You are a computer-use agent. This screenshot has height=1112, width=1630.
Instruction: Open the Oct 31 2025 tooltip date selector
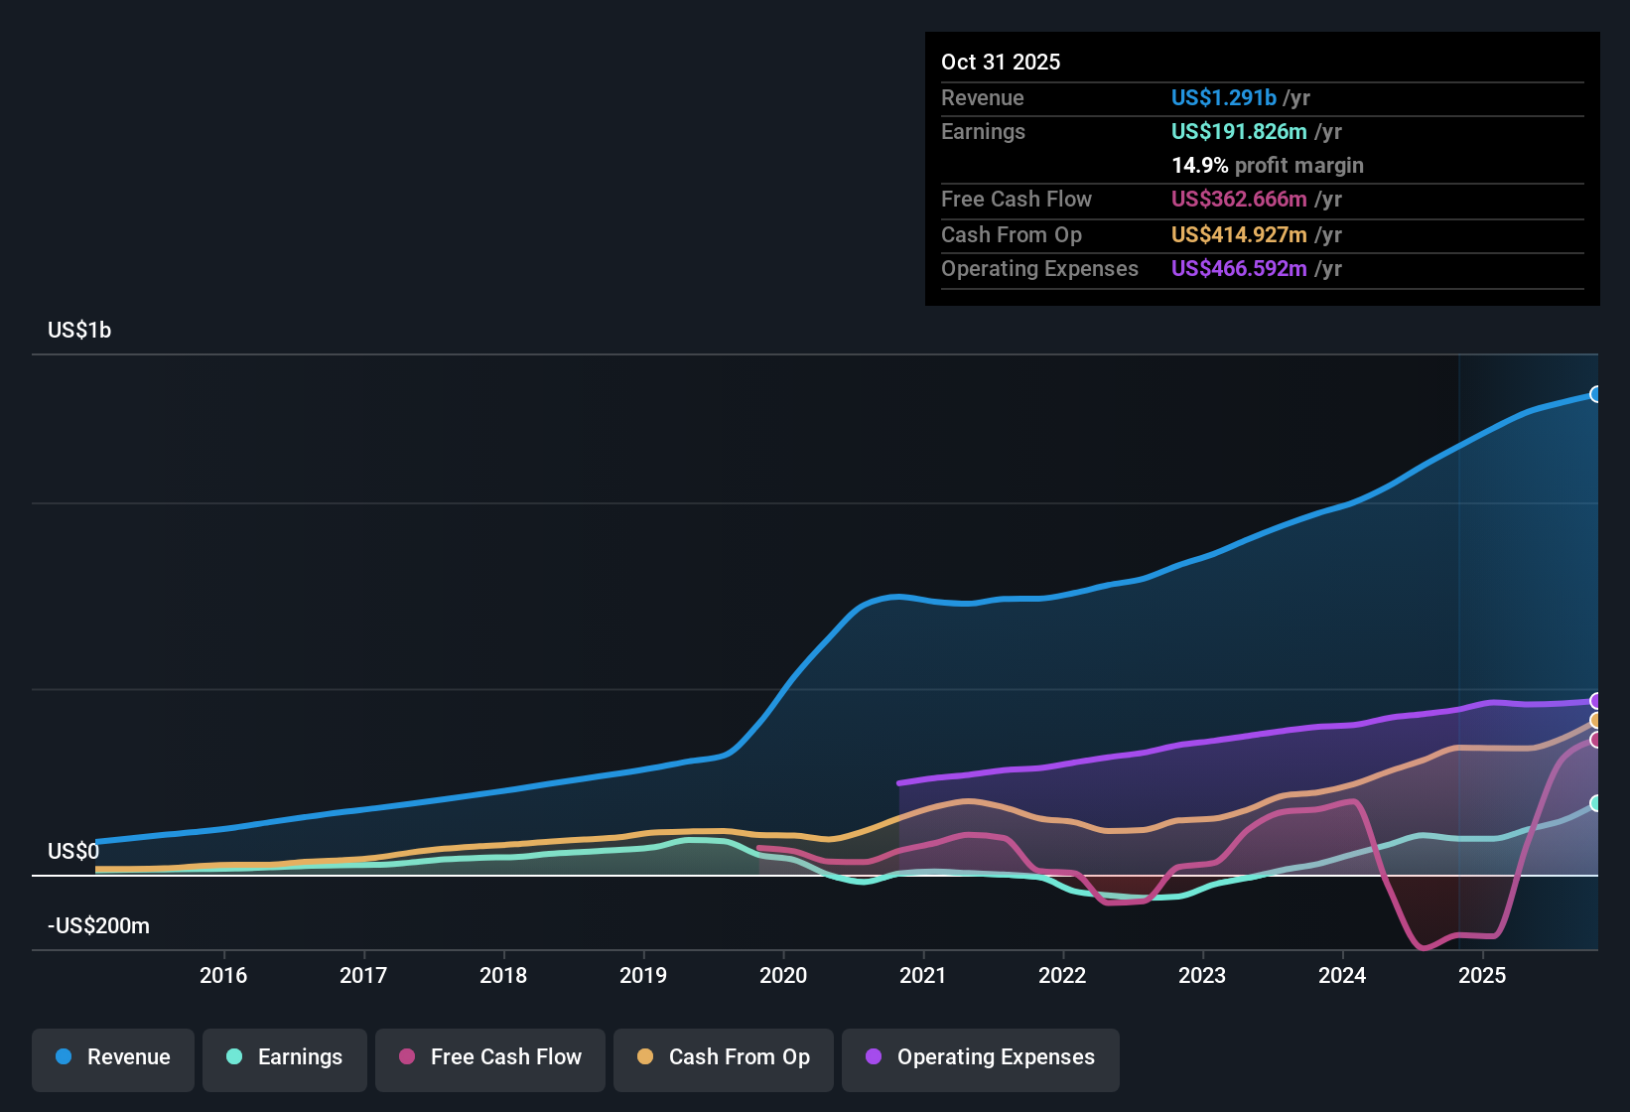(1001, 62)
